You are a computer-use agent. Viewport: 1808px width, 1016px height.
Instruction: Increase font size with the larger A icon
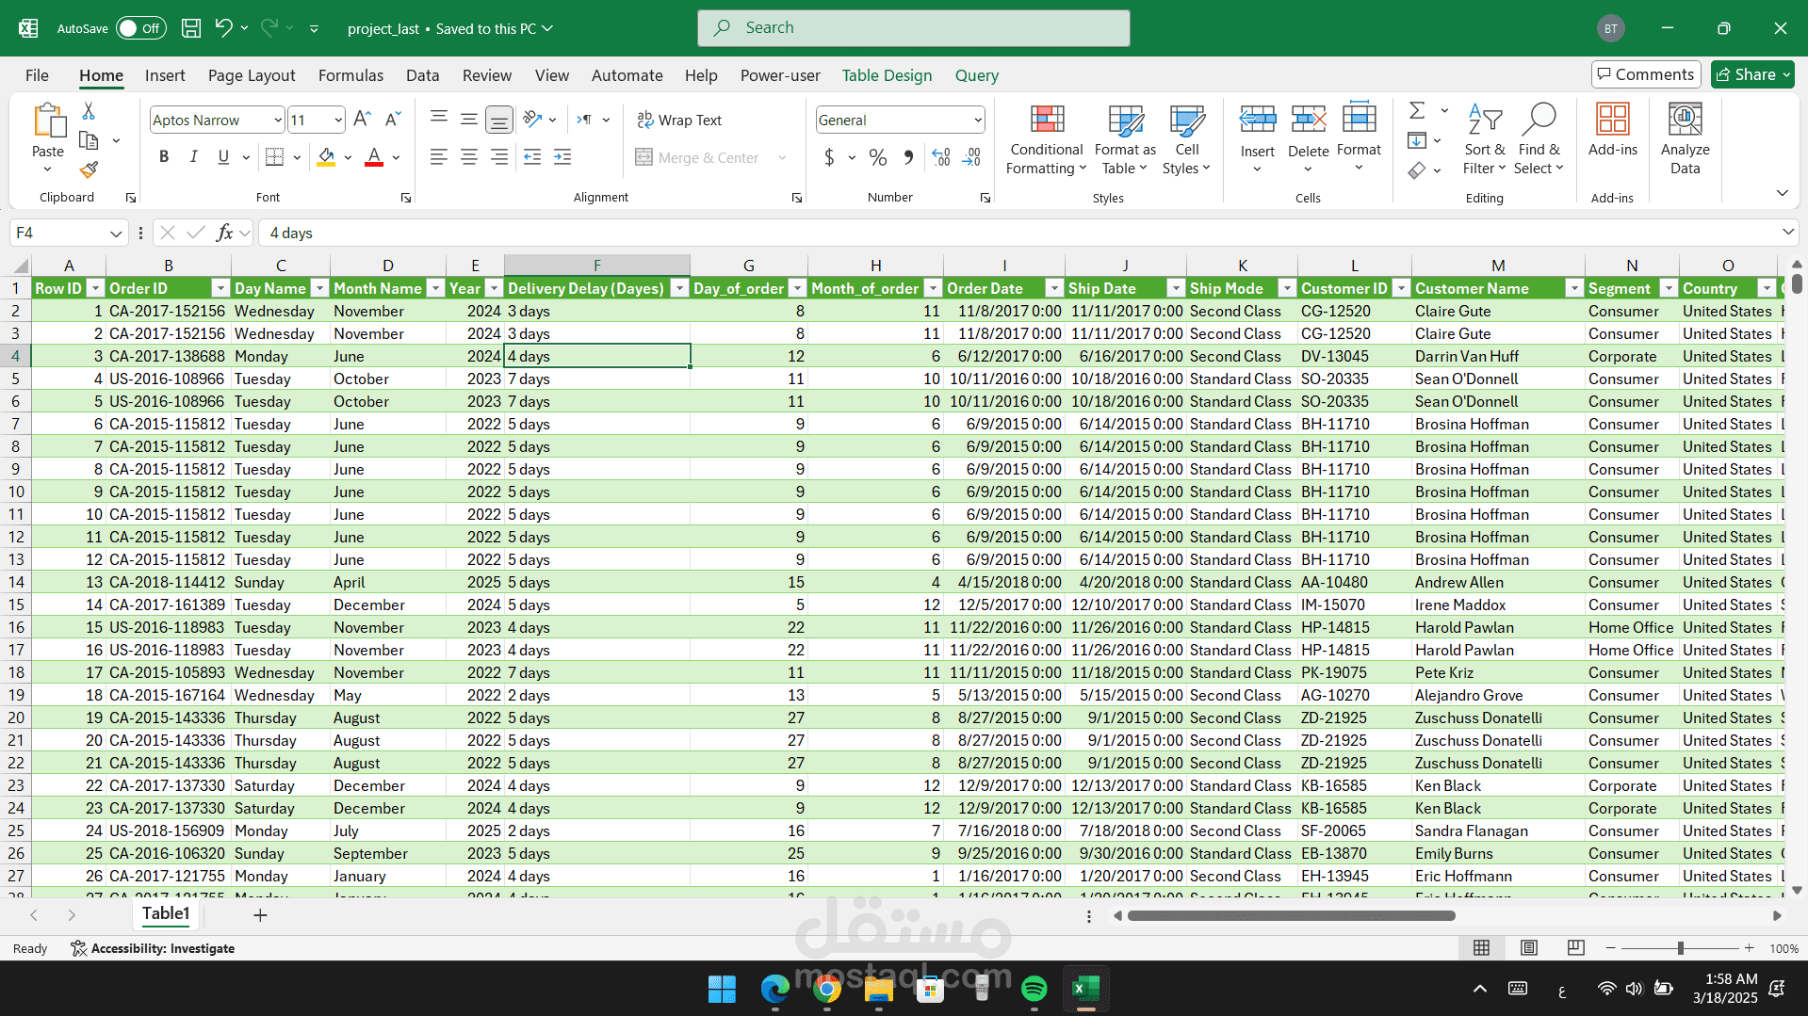coord(362,120)
